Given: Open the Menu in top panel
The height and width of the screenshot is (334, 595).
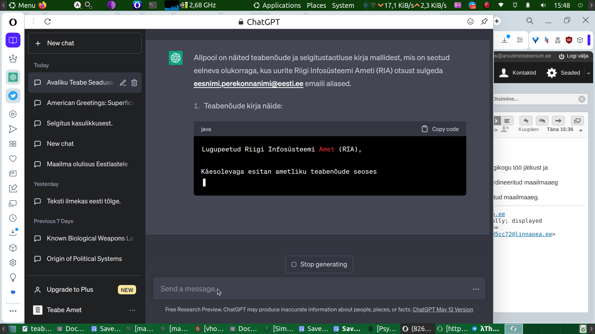Looking at the screenshot, I should pyautogui.click(x=22, y=5).
